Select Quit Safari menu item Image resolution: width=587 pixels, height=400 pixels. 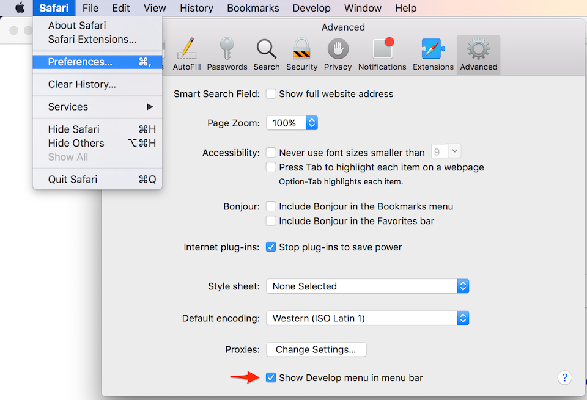(97, 180)
